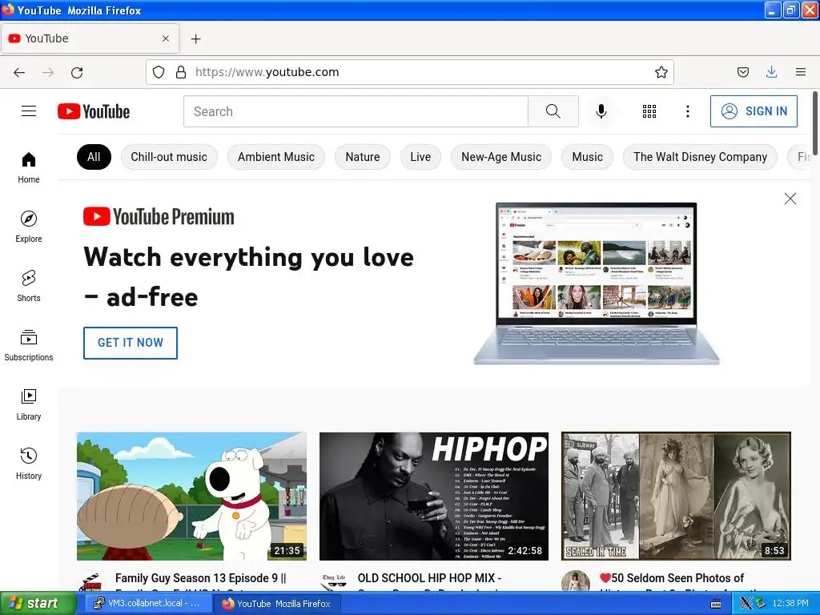The width and height of the screenshot is (820, 615).
Task: Select the Chill-out music chip
Action: pyautogui.click(x=169, y=157)
